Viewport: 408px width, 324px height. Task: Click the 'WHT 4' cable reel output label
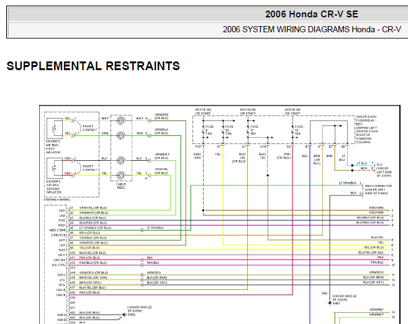coord(142,119)
